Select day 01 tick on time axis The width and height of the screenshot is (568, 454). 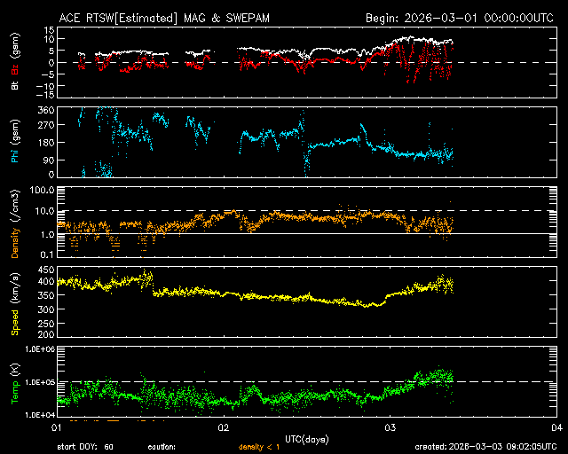[x=55, y=428]
